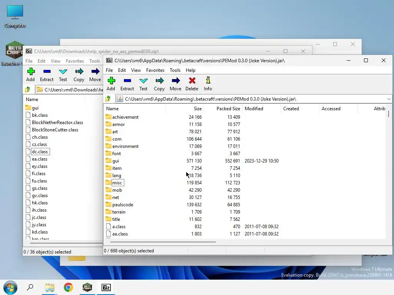Click Add in the zip window toolbar
Image resolution: width=394 pixels, height=295 pixels.
[30, 75]
